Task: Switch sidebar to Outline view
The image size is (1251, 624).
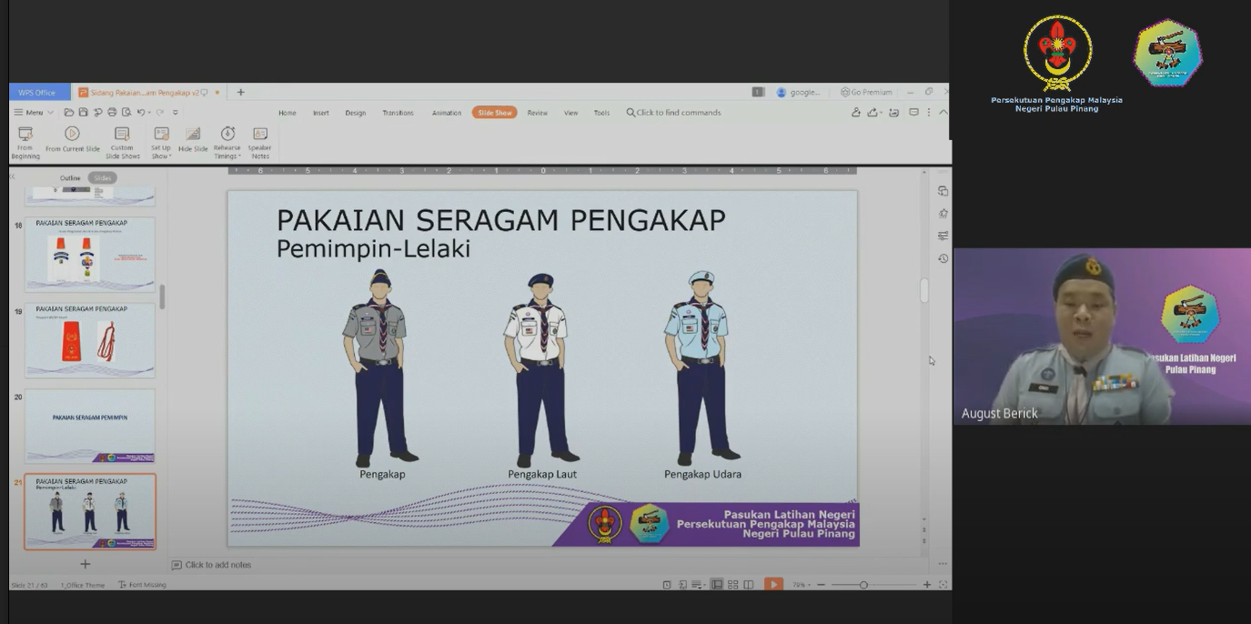Action: click(70, 178)
